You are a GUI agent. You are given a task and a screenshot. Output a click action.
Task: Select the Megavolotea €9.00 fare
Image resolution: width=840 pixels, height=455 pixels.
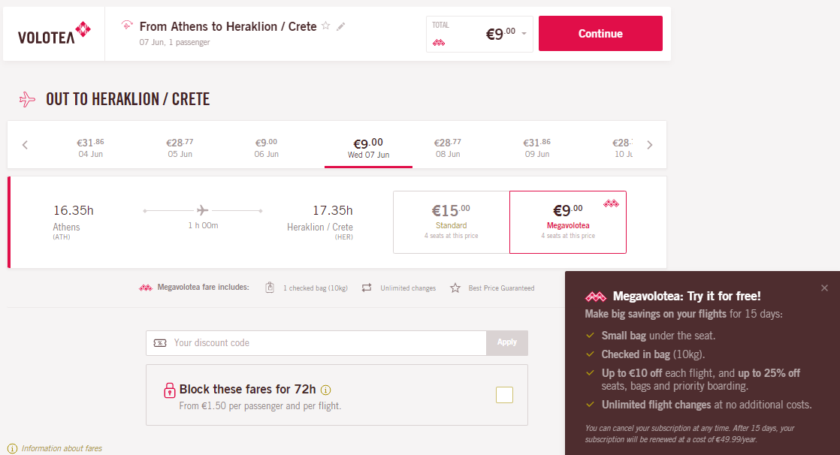568,222
